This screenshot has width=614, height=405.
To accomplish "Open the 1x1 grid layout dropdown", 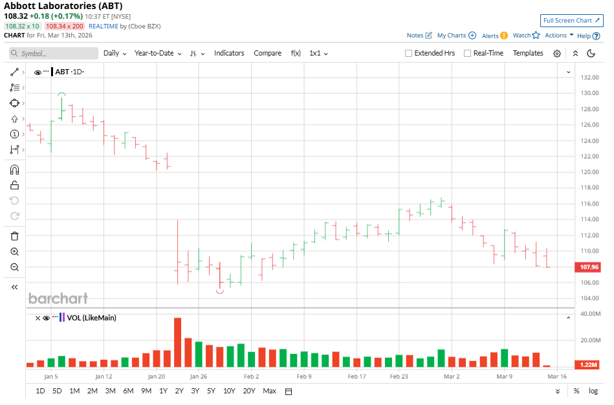I will [318, 53].
